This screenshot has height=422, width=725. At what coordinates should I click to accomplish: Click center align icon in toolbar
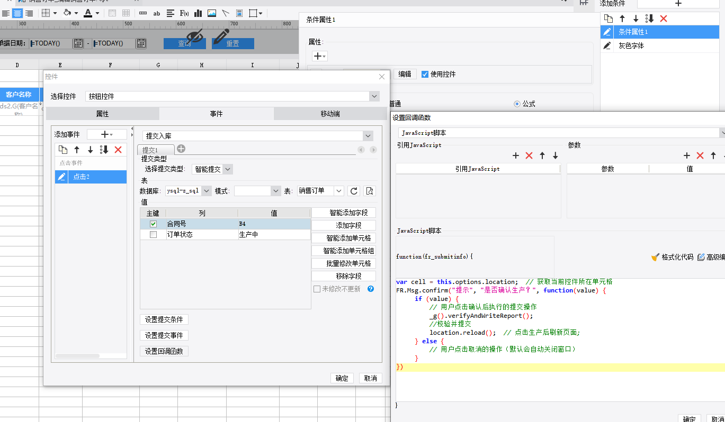(17, 13)
